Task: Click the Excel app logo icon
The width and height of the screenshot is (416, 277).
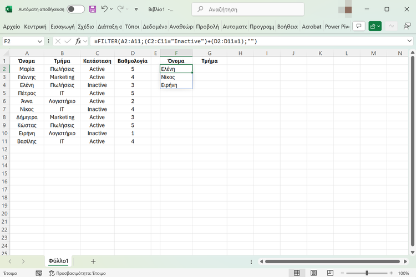Action: 9,9
